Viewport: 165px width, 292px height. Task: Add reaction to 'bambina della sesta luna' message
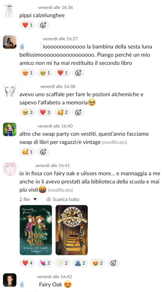coord(78,73)
